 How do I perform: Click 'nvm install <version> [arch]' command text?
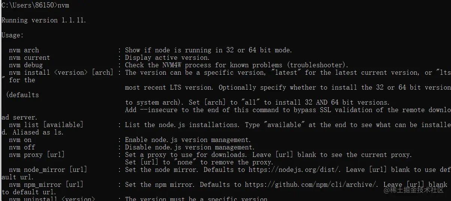coord(61,72)
